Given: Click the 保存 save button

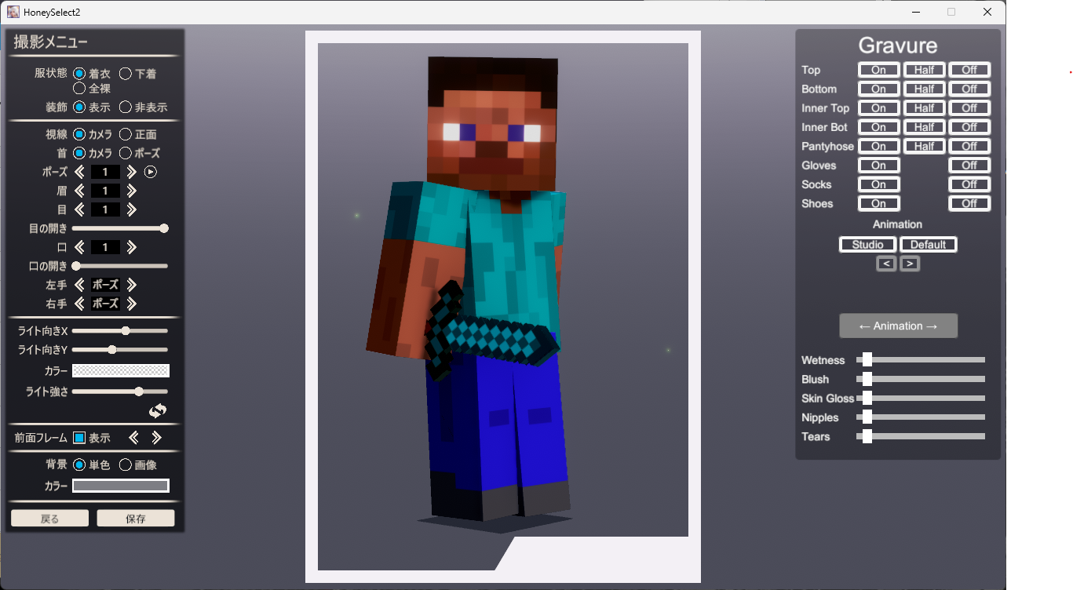Looking at the screenshot, I should coord(136,519).
